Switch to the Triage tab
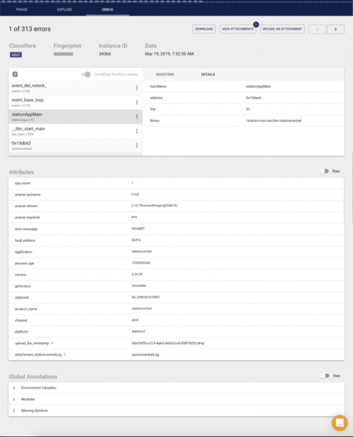353x437 pixels. 22,9
